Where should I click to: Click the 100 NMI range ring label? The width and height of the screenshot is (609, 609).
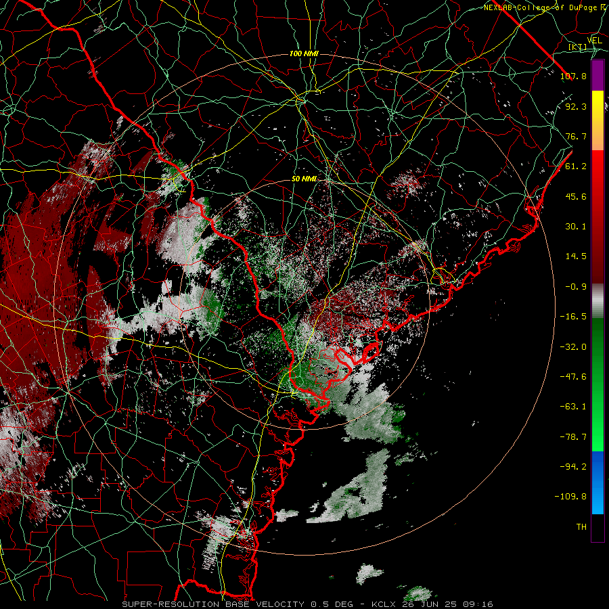pos(304,53)
